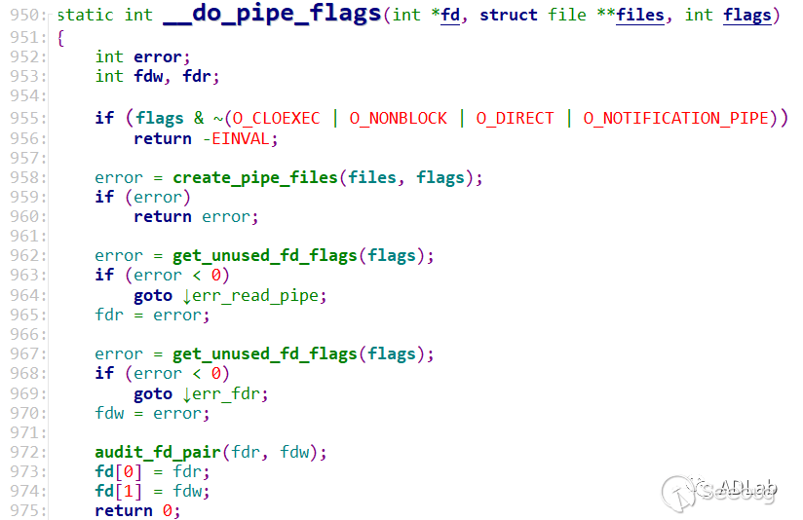Click the 'goto' keyword on line 964
The height and width of the screenshot is (520, 803).
(x=153, y=295)
